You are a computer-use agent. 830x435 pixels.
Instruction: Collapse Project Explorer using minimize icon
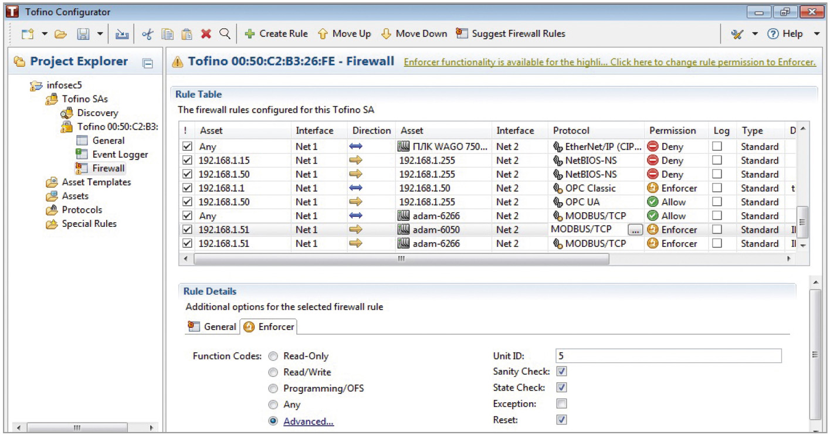[x=148, y=63]
